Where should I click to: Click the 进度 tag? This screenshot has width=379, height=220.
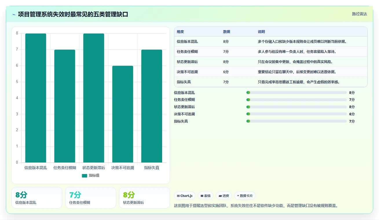[x=224, y=196]
